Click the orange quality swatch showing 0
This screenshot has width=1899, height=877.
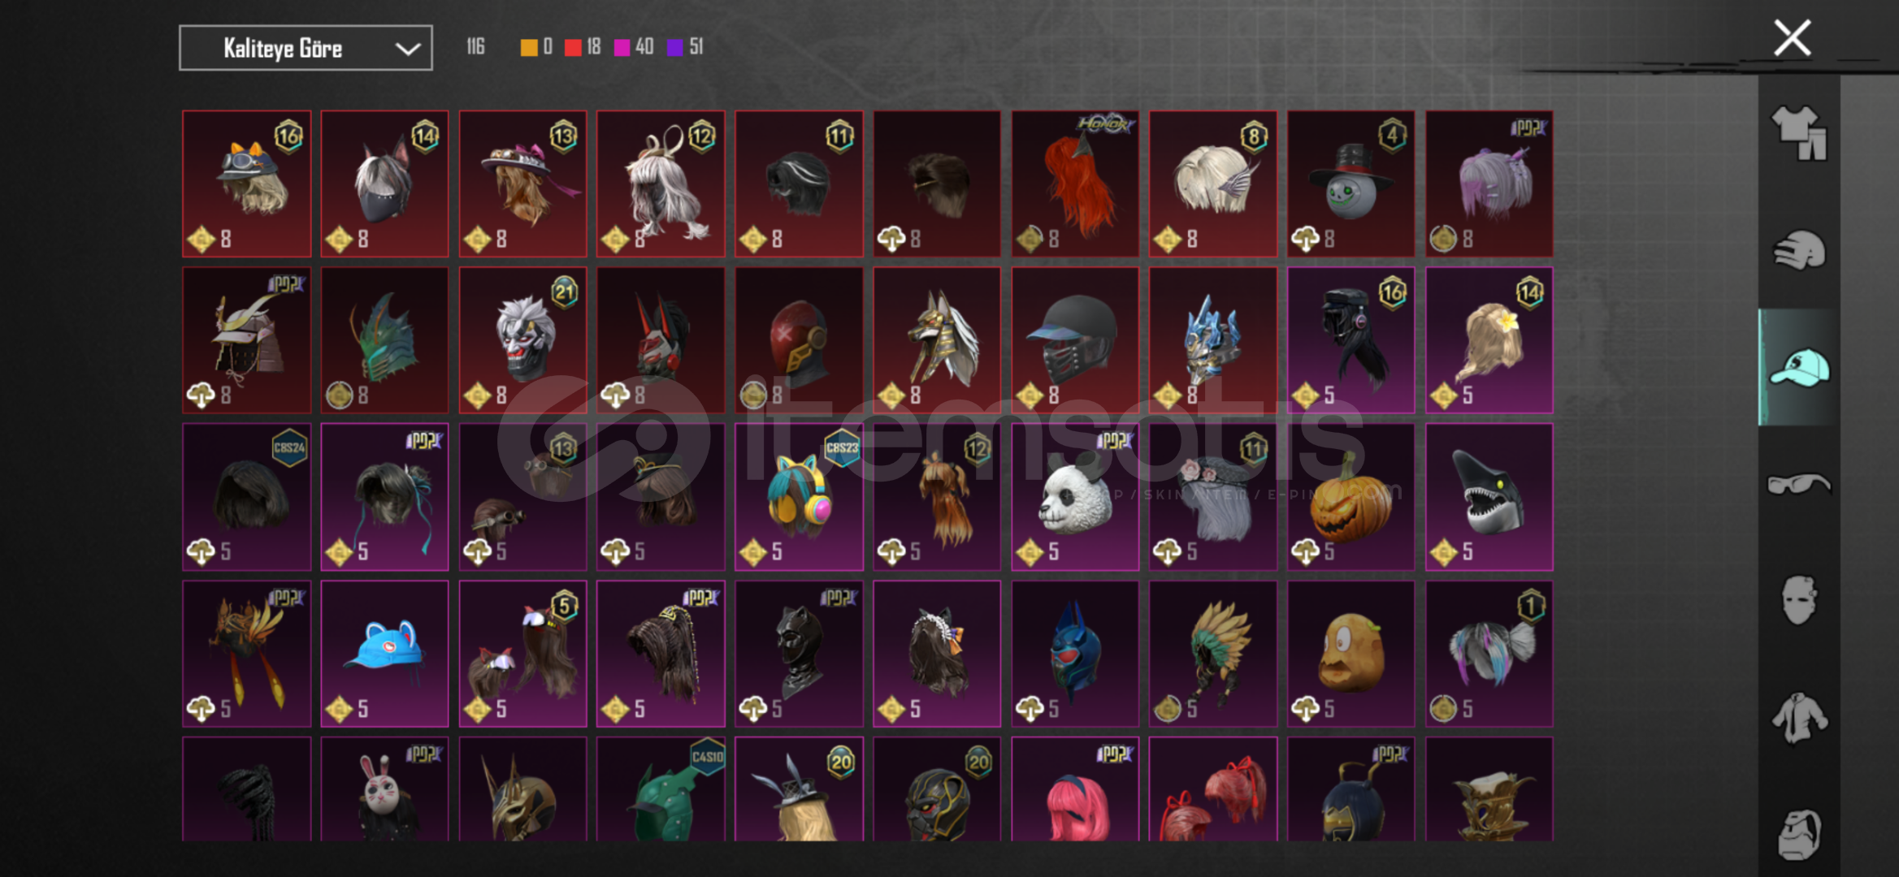click(x=536, y=47)
